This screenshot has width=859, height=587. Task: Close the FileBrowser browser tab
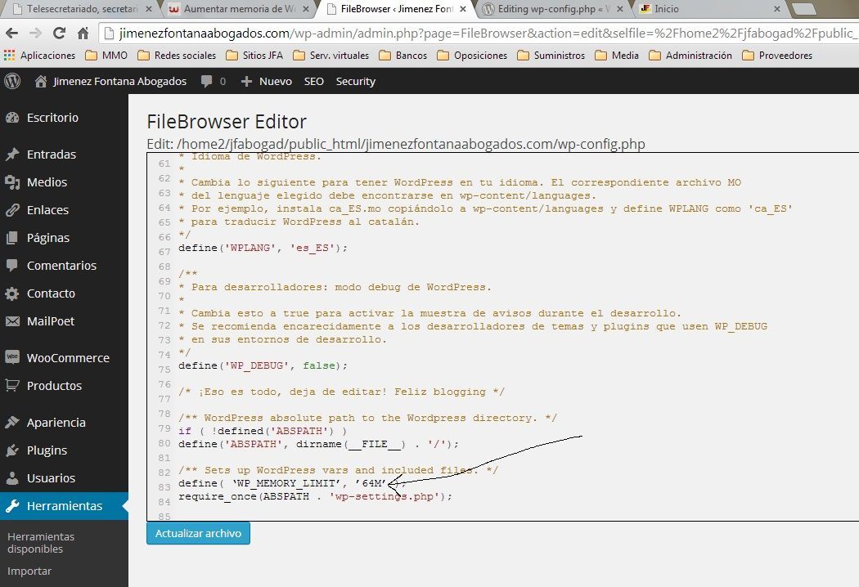[463, 9]
